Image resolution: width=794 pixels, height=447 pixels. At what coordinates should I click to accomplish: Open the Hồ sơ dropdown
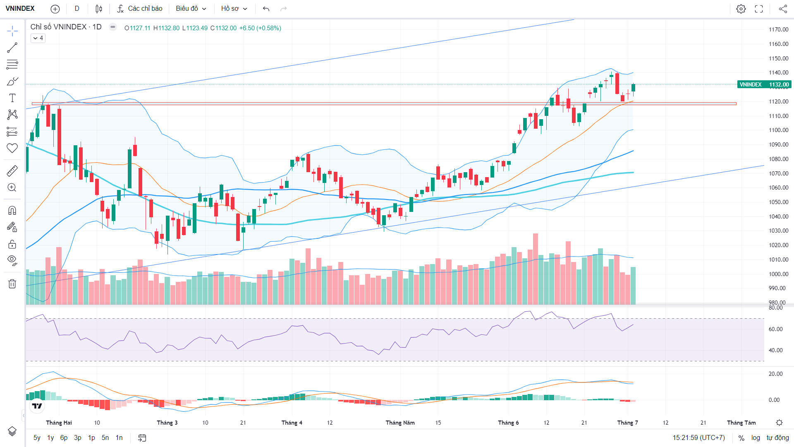234,9
